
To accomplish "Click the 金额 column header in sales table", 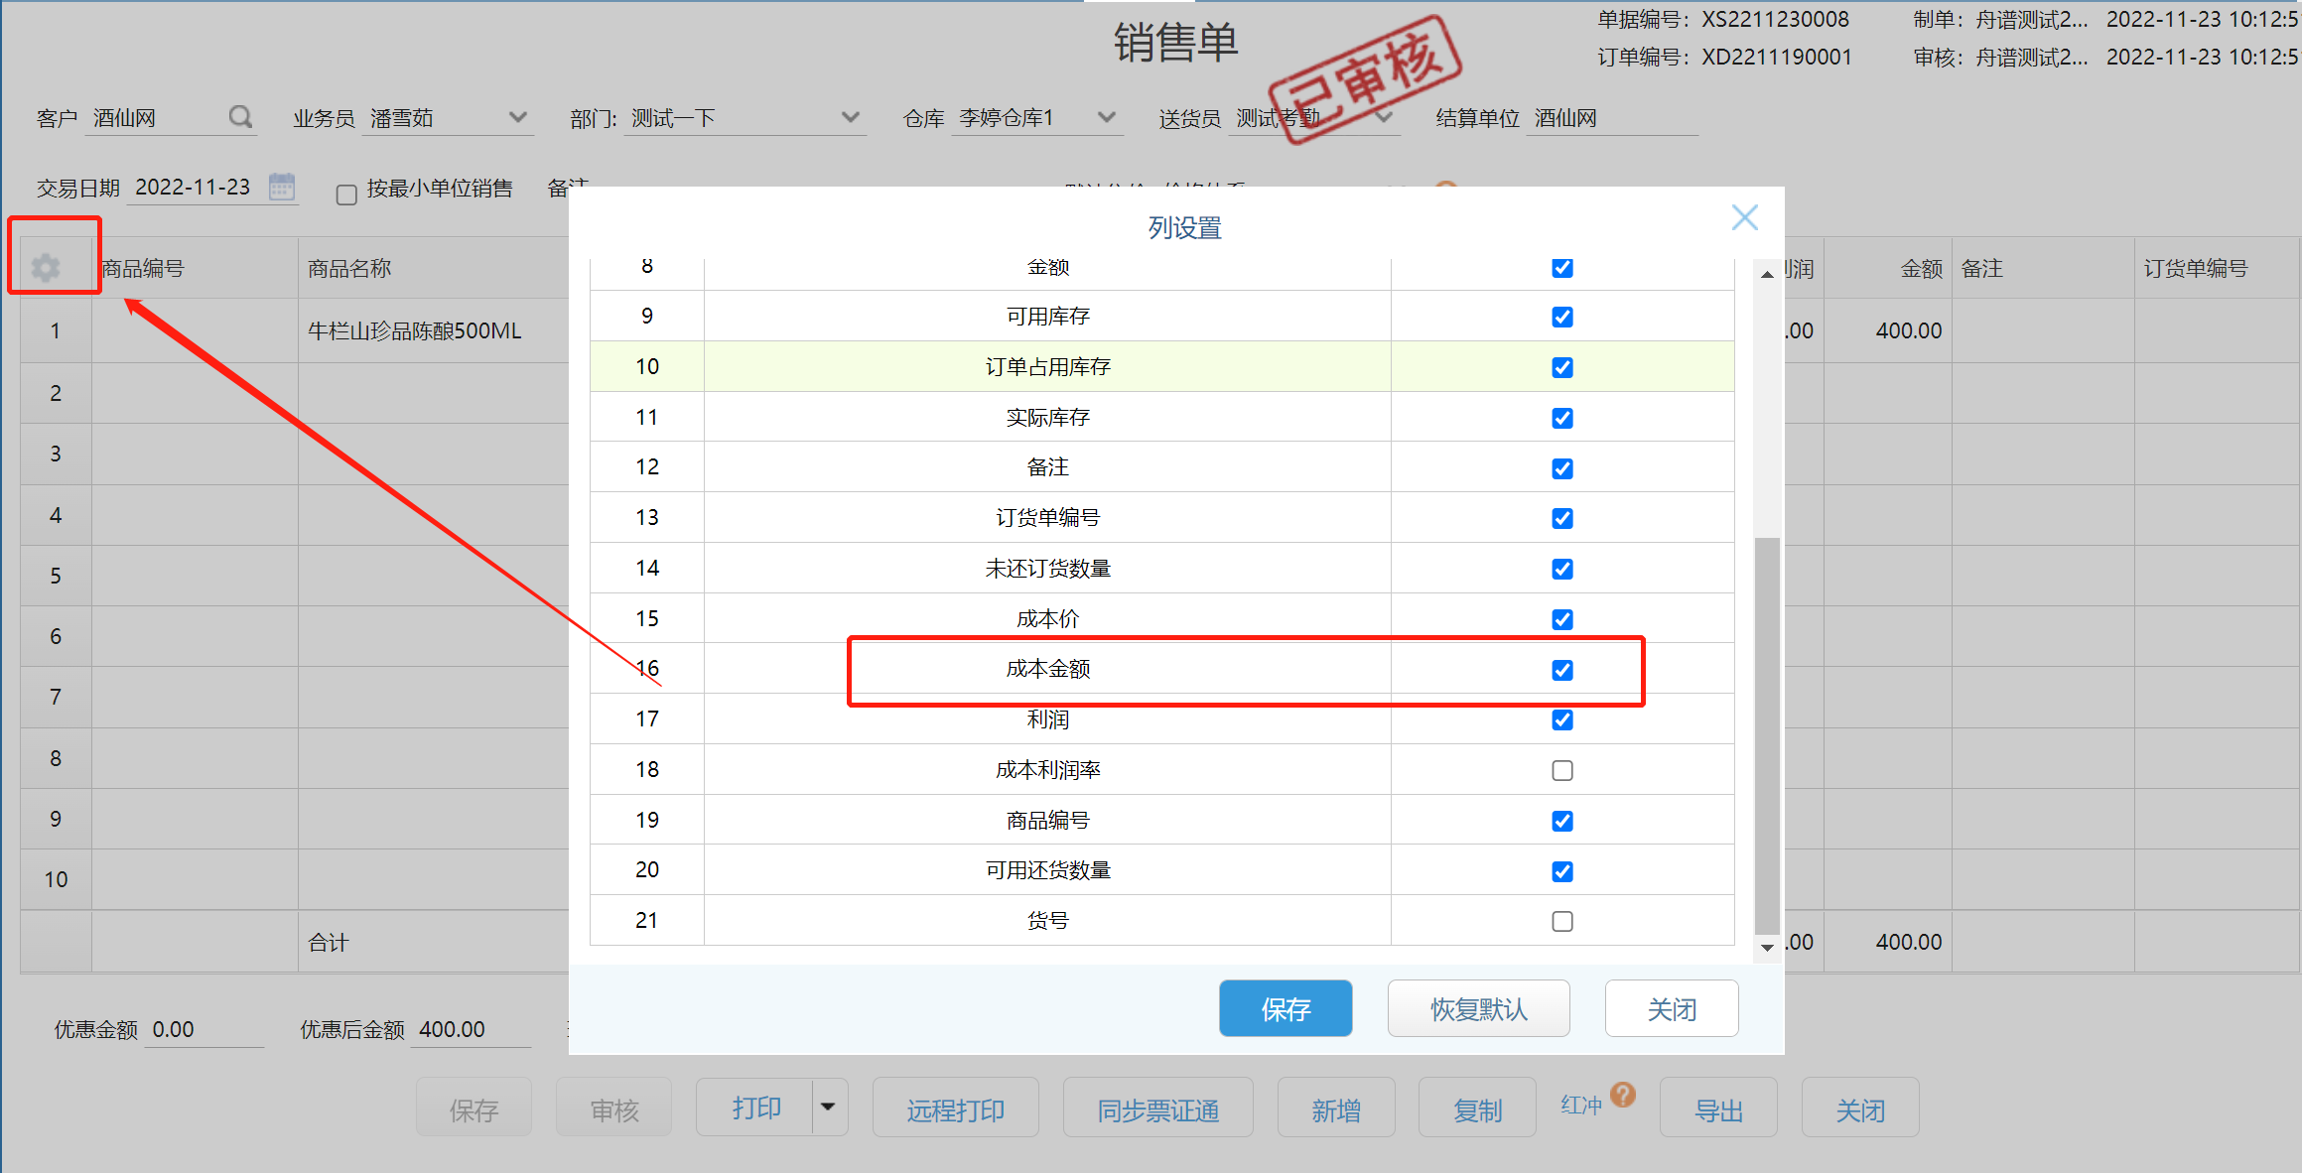I will click(1921, 268).
